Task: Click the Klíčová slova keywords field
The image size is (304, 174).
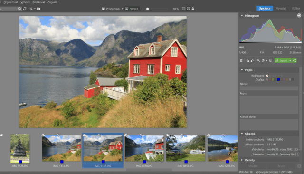Action: pos(269,125)
